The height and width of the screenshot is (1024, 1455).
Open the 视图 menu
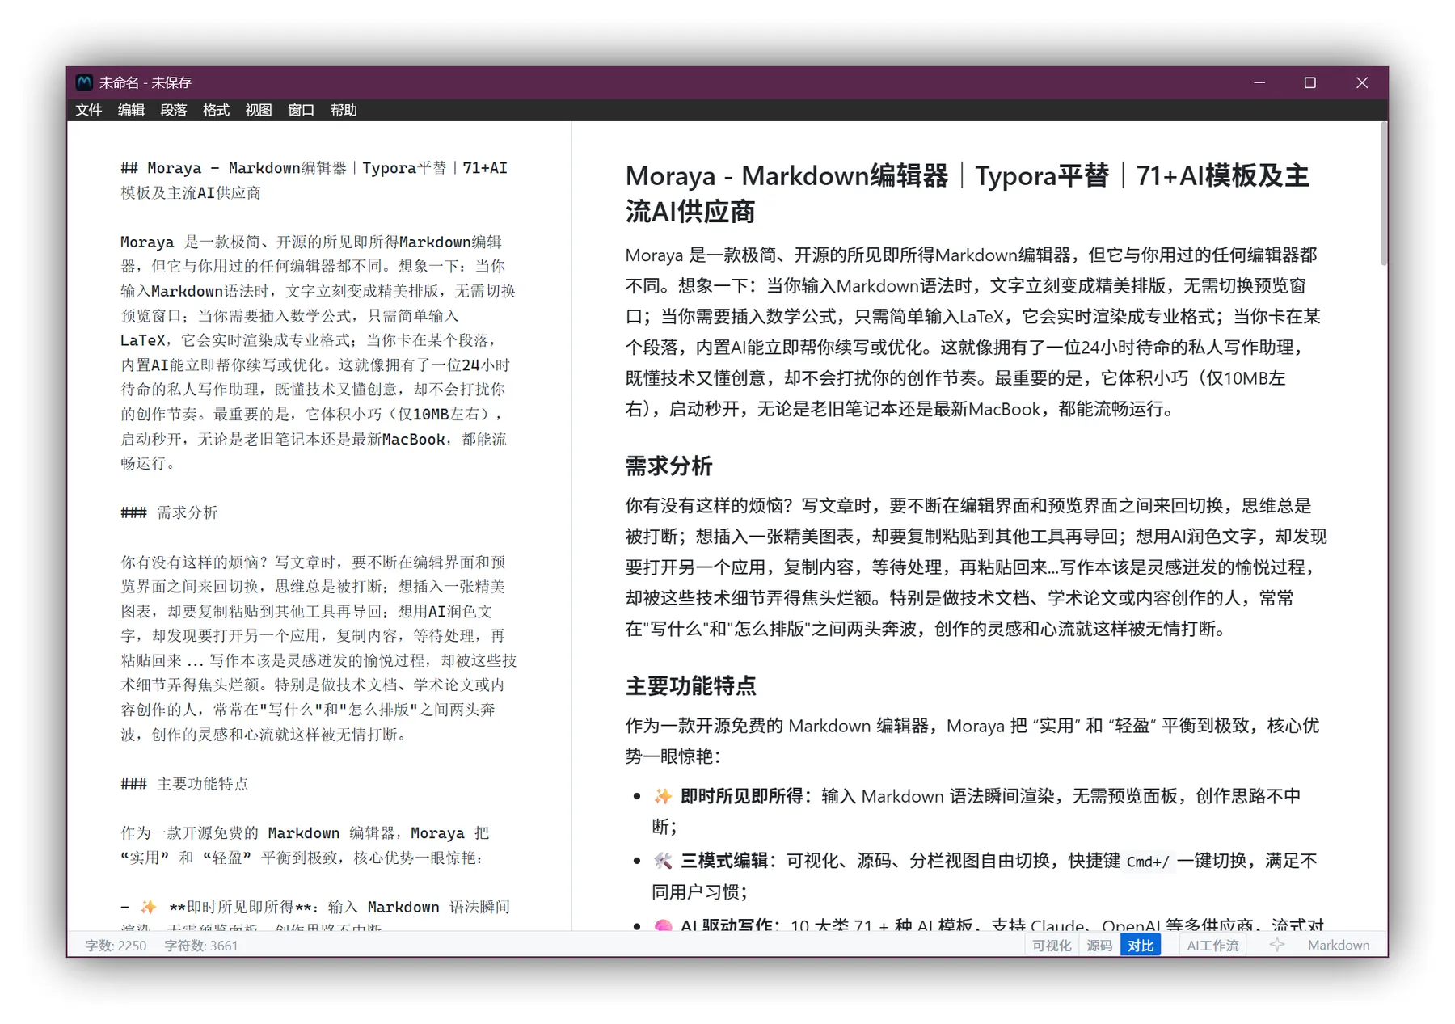click(x=257, y=111)
